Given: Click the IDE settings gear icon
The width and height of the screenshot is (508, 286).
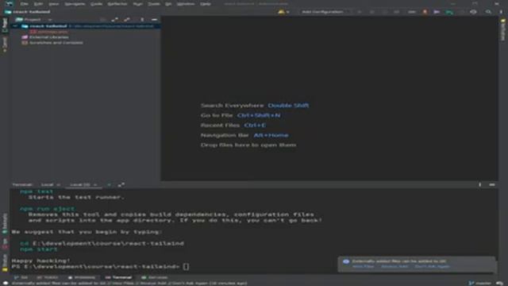Looking at the screenshot, I should click(x=473, y=12).
